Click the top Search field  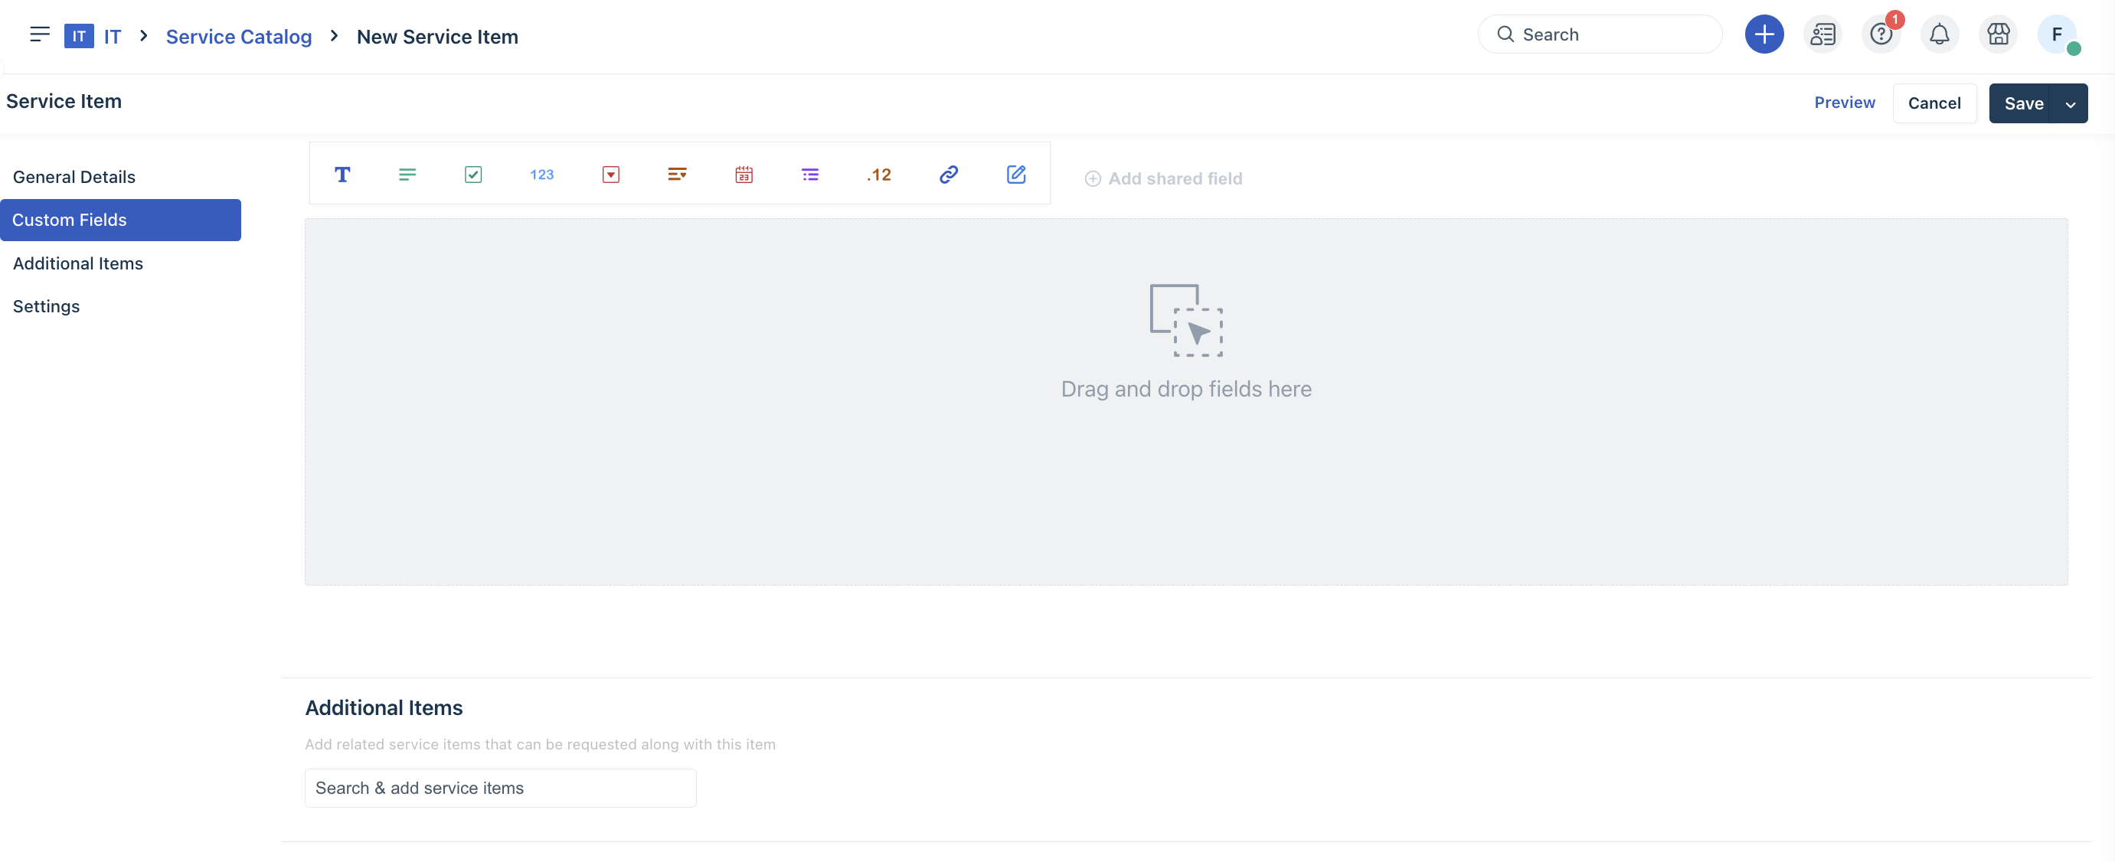(x=1601, y=34)
